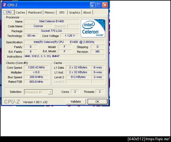Click the Level 2 size '512 KBytes'
The width and height of the screenshot is (171, 142).
pos(78,77)
